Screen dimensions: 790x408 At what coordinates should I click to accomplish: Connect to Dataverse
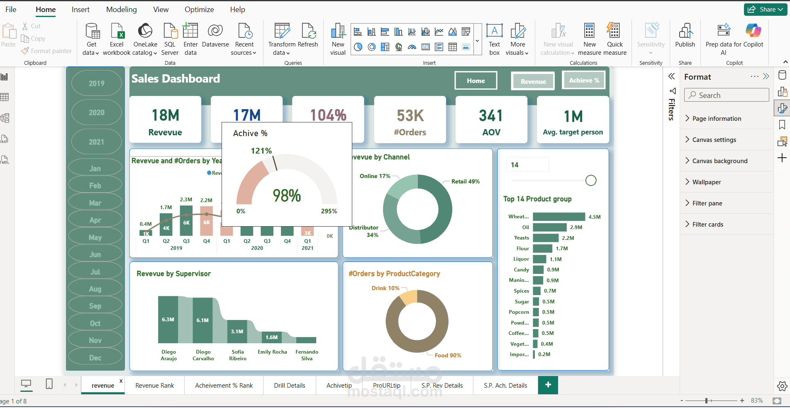(215, 36)
